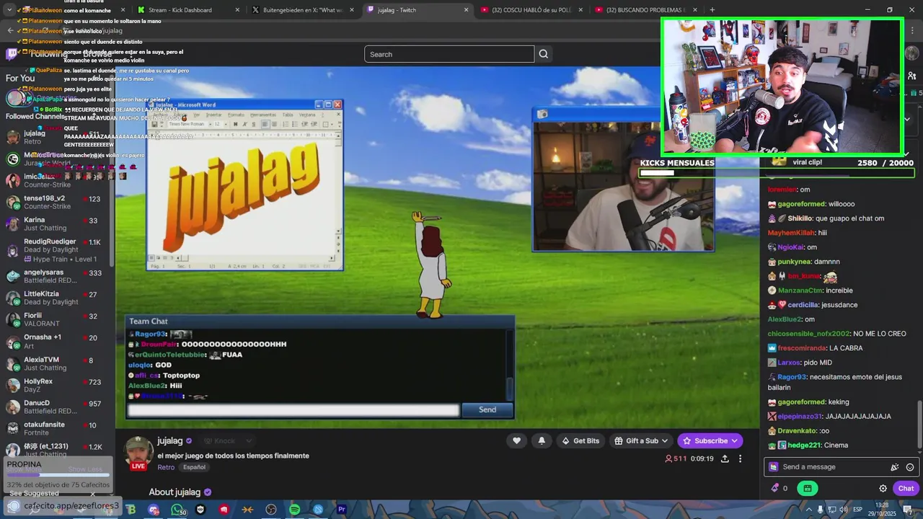
Task: Go back with browser back arrow
Action: pyautogui.click(x=10, y=30)
